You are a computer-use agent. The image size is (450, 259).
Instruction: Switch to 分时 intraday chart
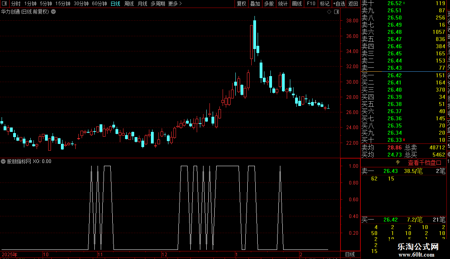[x=16, y=4]
